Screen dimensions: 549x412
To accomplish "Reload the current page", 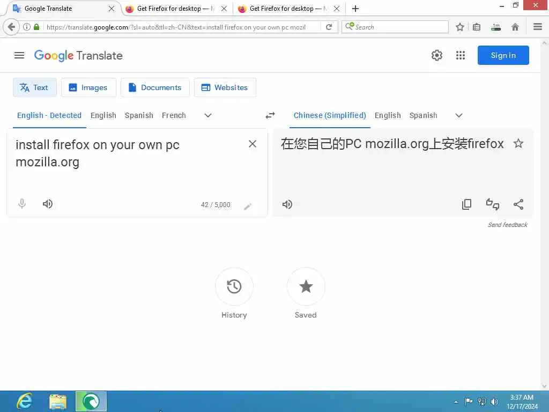I will tap(329, 27).
